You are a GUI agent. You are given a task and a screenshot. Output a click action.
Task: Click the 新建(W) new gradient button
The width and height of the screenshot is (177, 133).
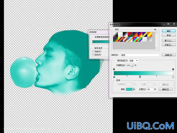pos(169,55)
